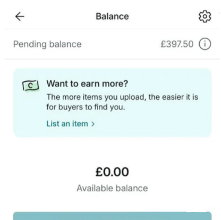Viewport: 221px width, 220px height.
Task: Click the text 'for buyers to find you.'
Action: pyautogui.click(x=86, y=107)
